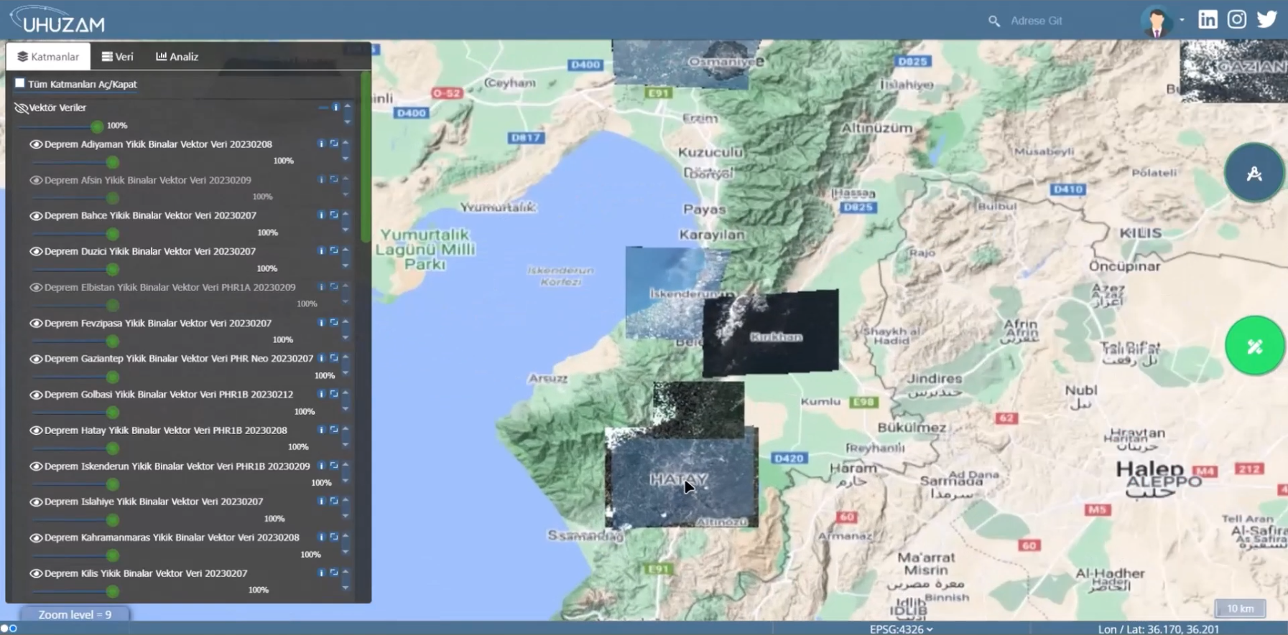1288x635 pixels.
Task: Open info for Deprem Afsin layer
Action: pos(321,179)
